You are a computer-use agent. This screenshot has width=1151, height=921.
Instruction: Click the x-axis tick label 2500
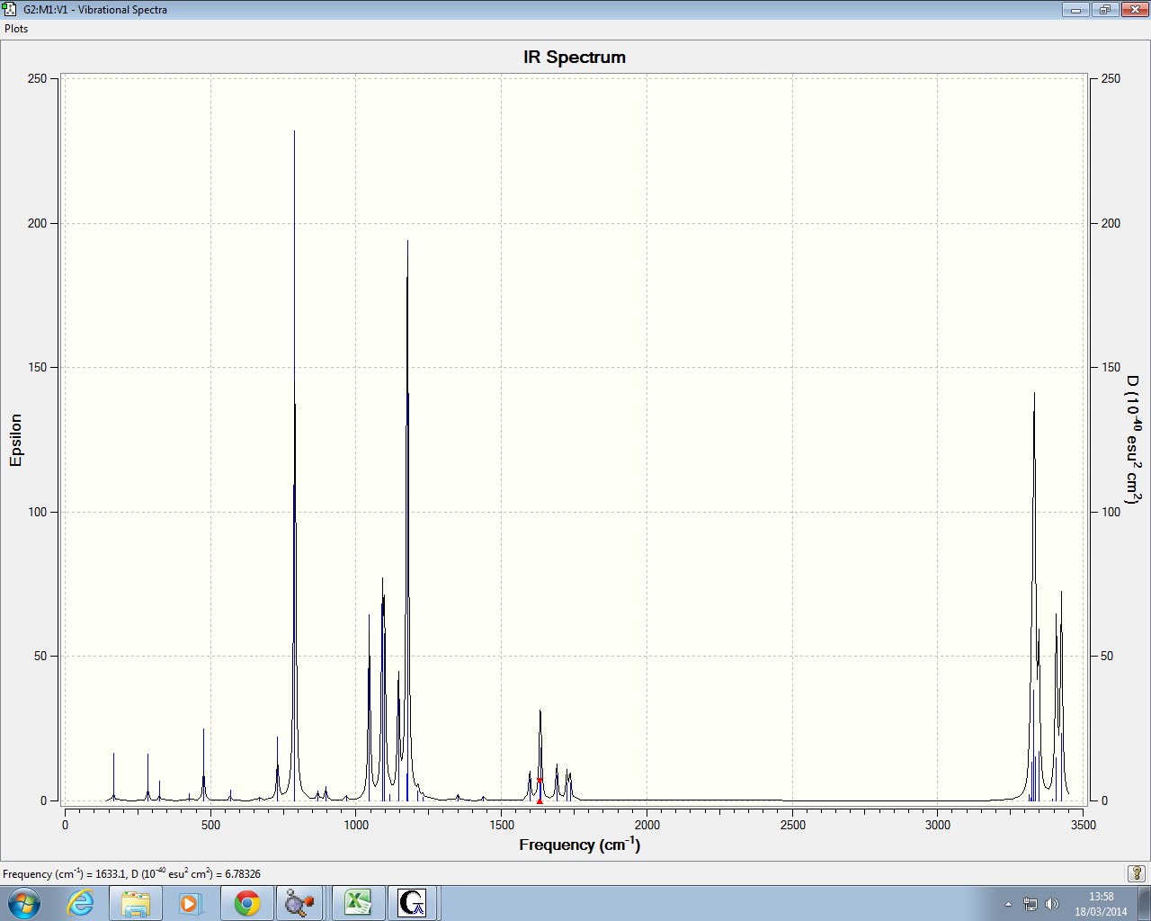[793, 825]
